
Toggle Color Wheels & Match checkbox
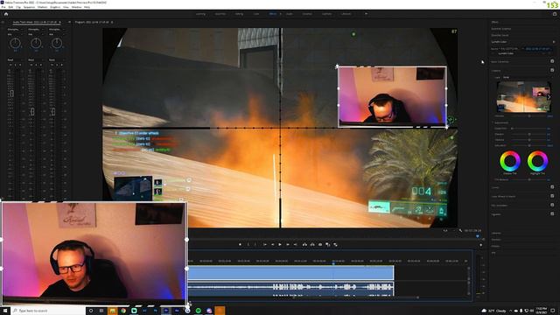coord(552,196)
